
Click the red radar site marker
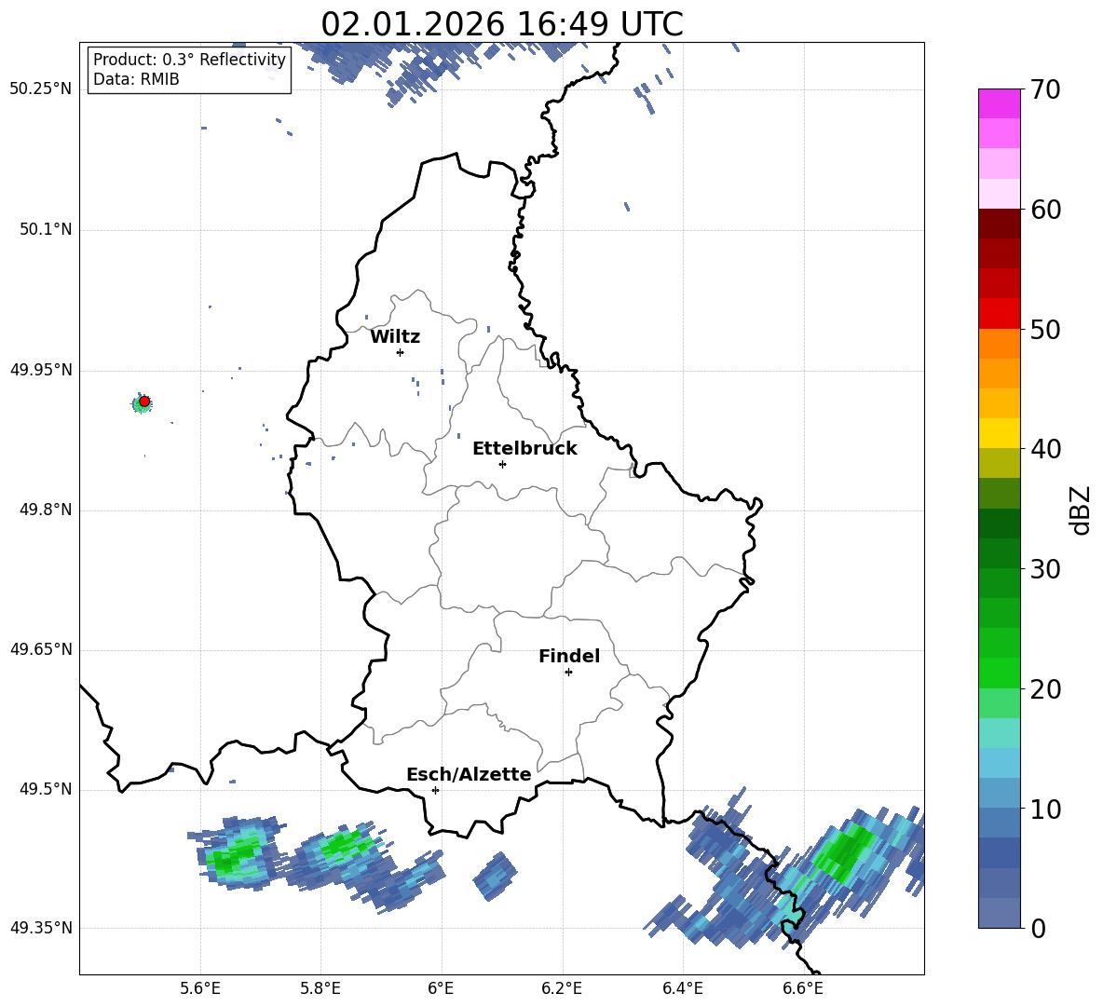tap(144, 401)
